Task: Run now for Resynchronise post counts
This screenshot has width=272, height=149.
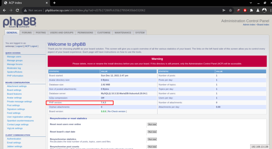Action: point(152,147)
